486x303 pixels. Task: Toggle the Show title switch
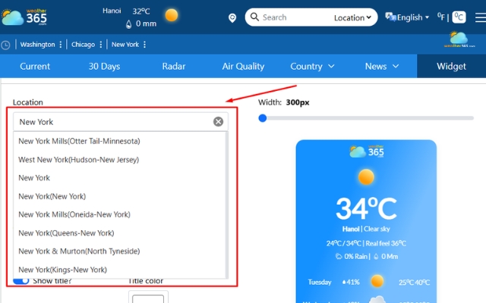pos(21,281)
